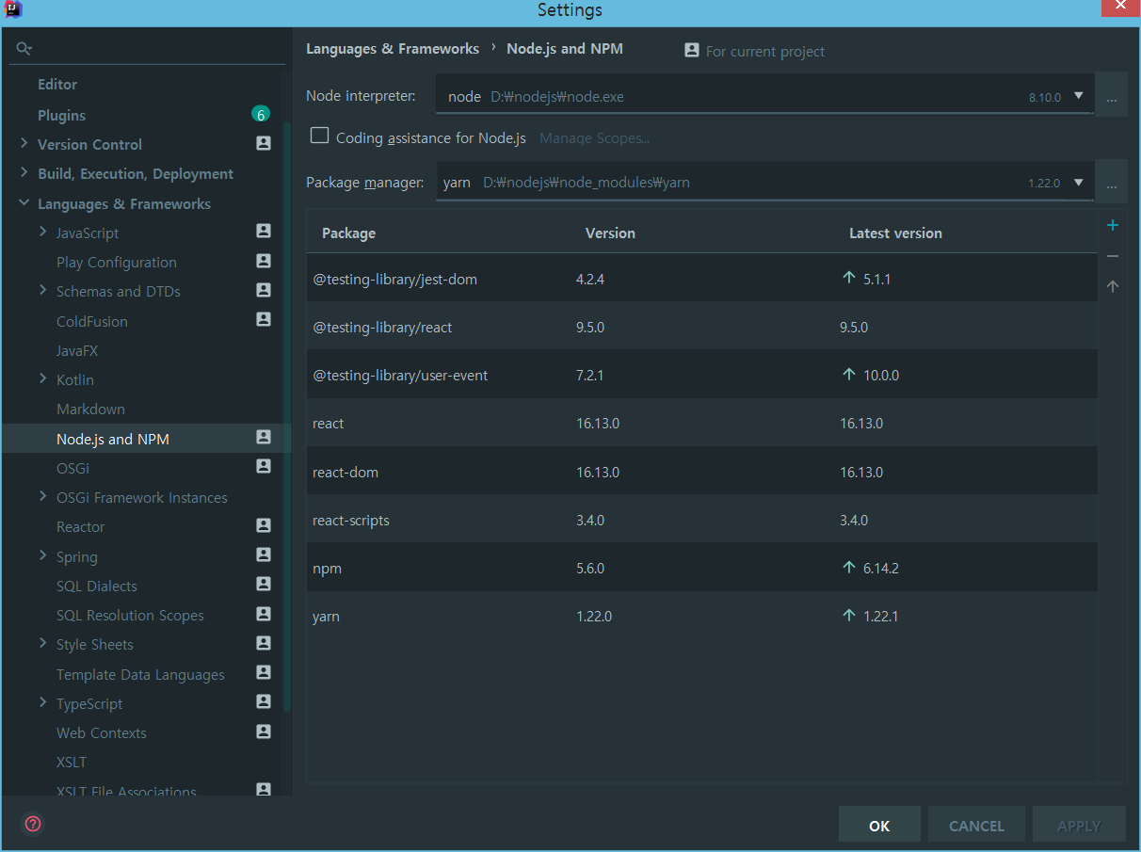Click the project icon next to OSGi
The image size is (1141, 852).
(x=264, y=467)
